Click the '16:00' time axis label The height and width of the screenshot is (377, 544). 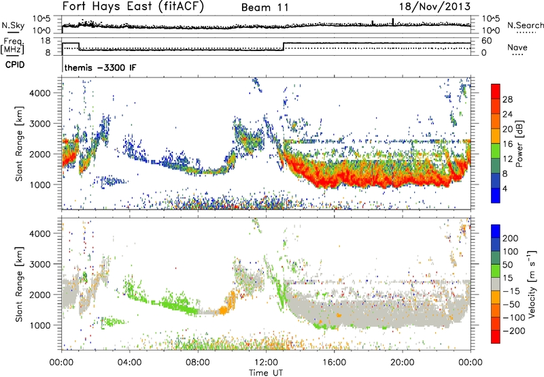point(334,363)
